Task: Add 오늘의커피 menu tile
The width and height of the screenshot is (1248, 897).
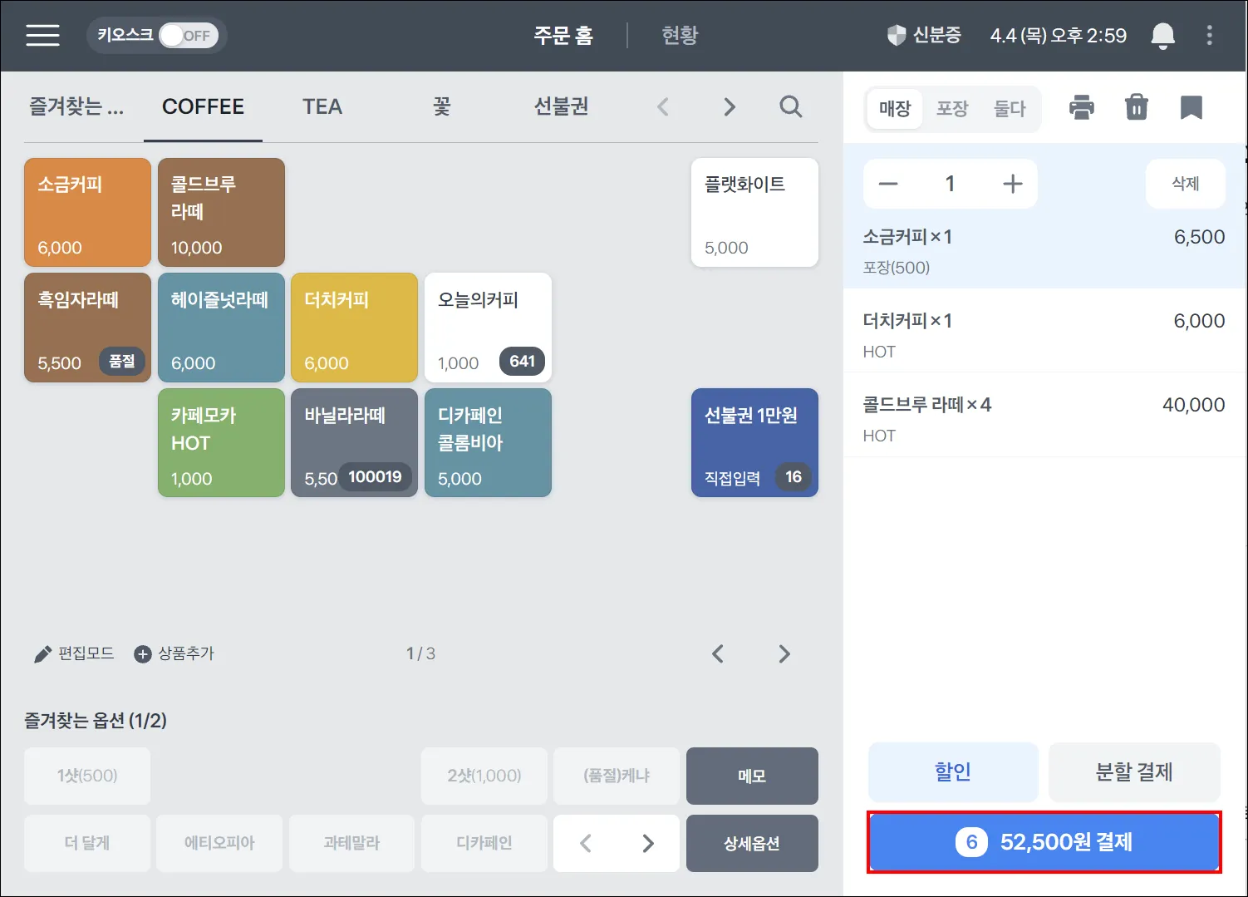Action: [488, 328]
